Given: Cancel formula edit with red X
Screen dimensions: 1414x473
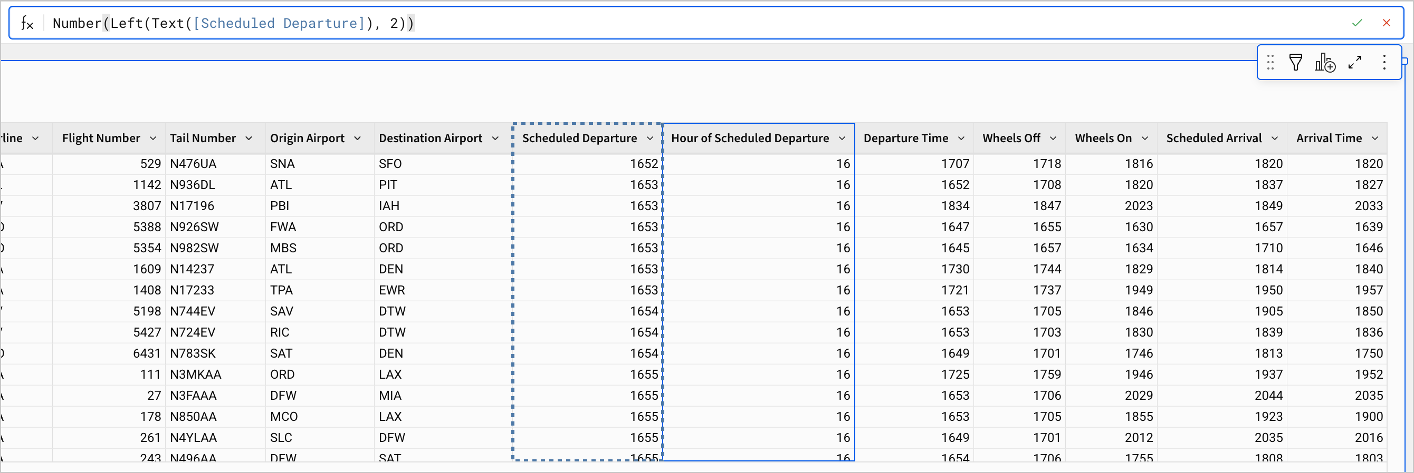Looking at the screenshot, I should 1386,23.
